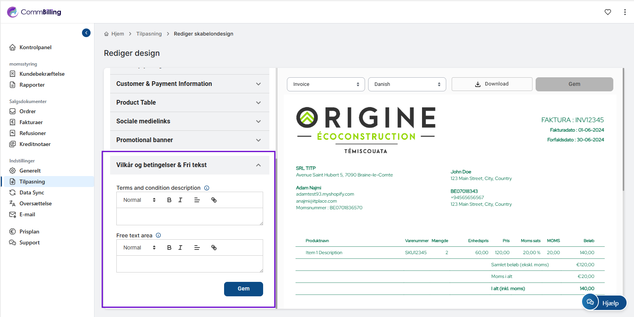The height and width of the screenshot is (317, 634).
Task: Click info icon next to Terms and condition description
Action: point(207,188)
